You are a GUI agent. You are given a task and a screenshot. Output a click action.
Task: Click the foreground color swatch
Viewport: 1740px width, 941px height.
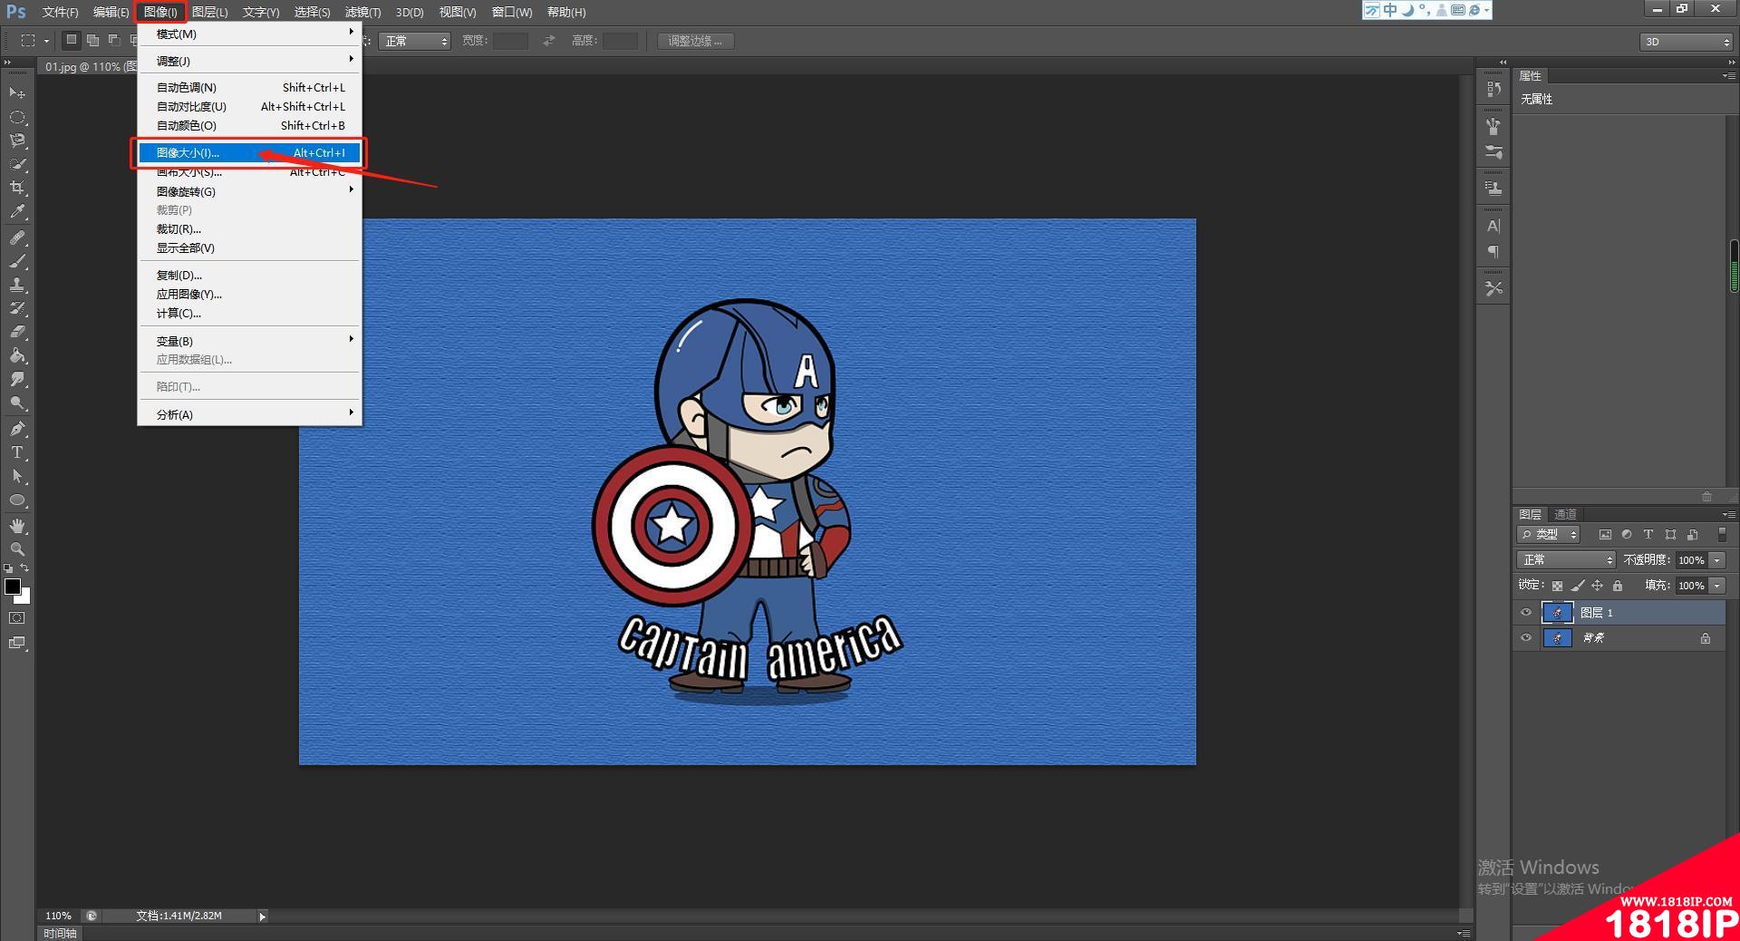click(x=13, y=587)
